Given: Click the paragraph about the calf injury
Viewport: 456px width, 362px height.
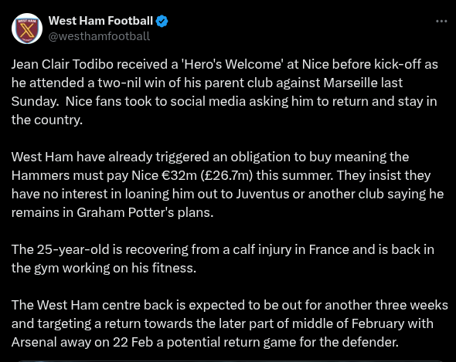Looking at the screenshot, I should tap(223, 259).
